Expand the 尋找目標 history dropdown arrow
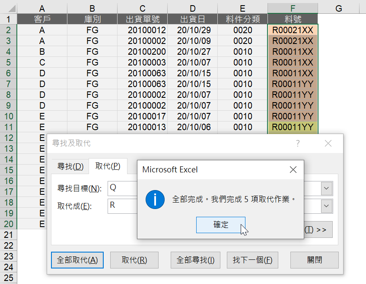Image resolution: width=366 pixels, height=284 pixels. point(327,188)
